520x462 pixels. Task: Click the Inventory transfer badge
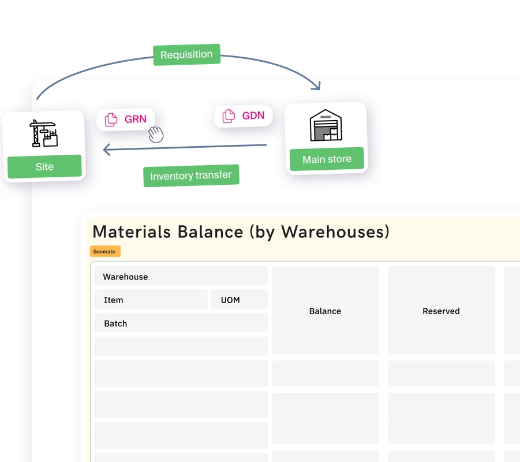pos(191,176)
